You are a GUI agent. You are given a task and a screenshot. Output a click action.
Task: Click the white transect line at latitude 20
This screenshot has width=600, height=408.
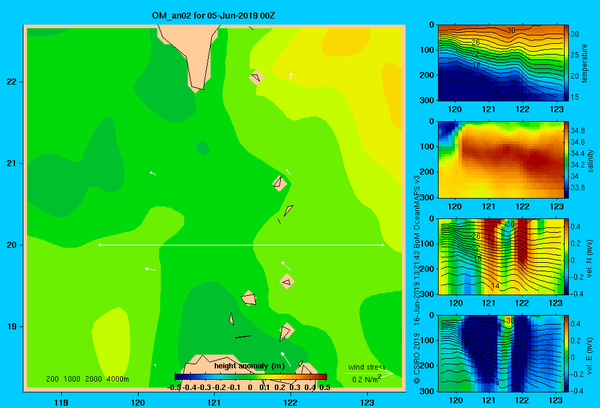pyautogui.click(x=241, y=245)
